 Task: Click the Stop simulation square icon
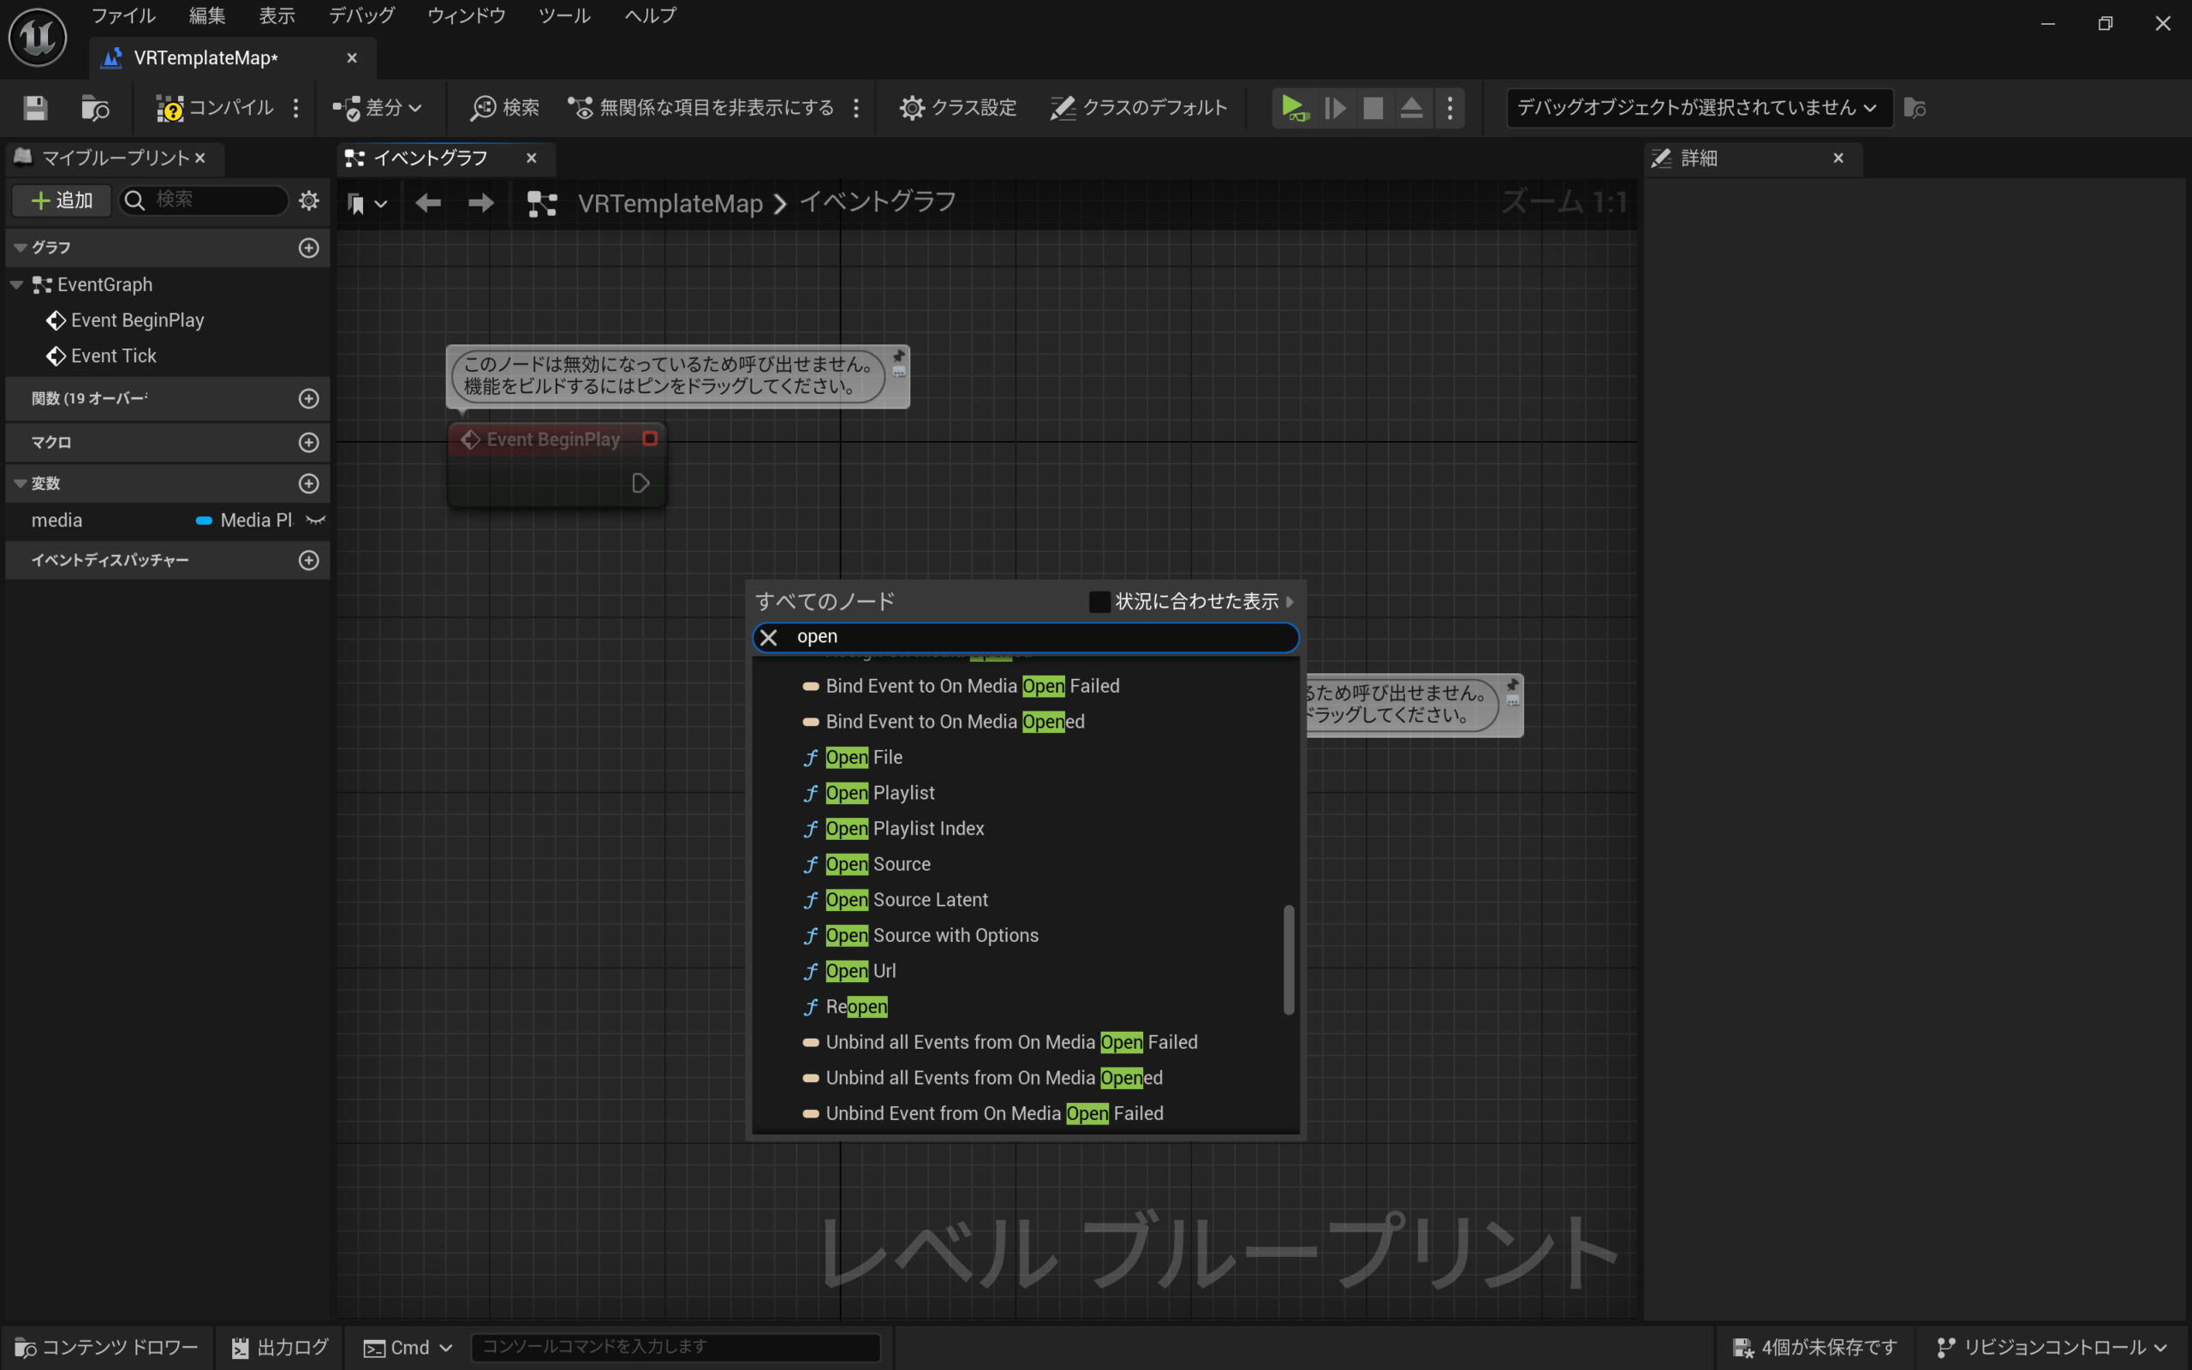coord(1373,108)
